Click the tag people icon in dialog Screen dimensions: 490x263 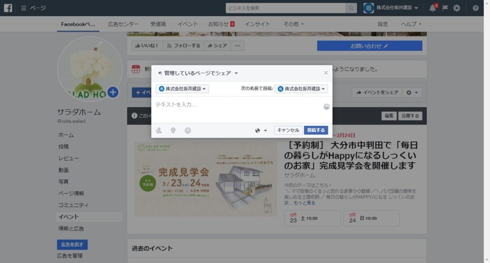[x=159, y=130]
